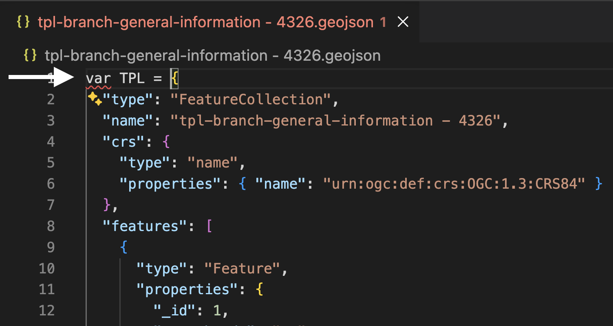
Task: Click the opening brace on line 9
Action: coord(124,247)
